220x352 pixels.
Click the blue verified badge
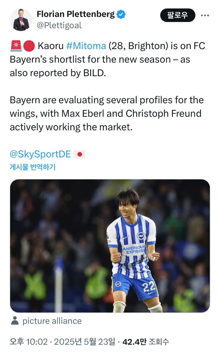122,14
